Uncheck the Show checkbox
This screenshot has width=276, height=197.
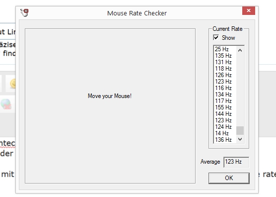pyautogui.click(x=216, y=38)
